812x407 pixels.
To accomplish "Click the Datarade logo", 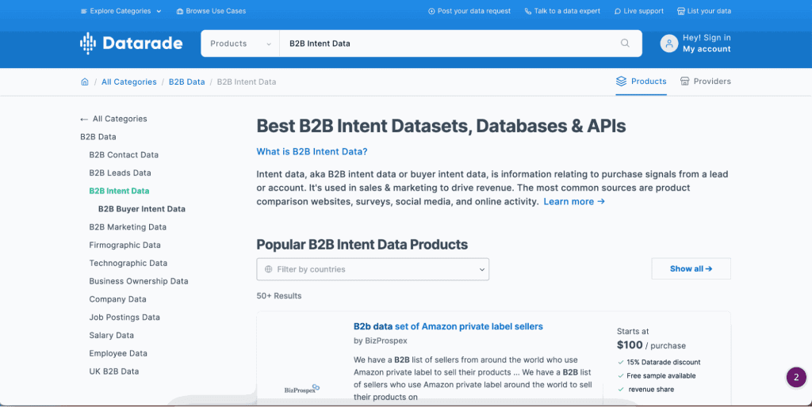I will coord(132,44).
